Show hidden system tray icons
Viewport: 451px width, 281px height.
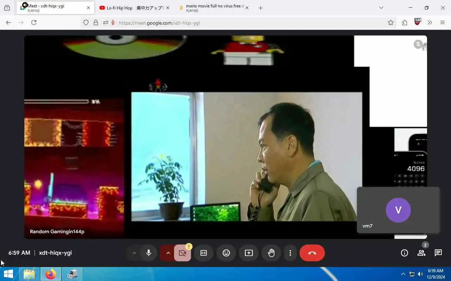403,274
